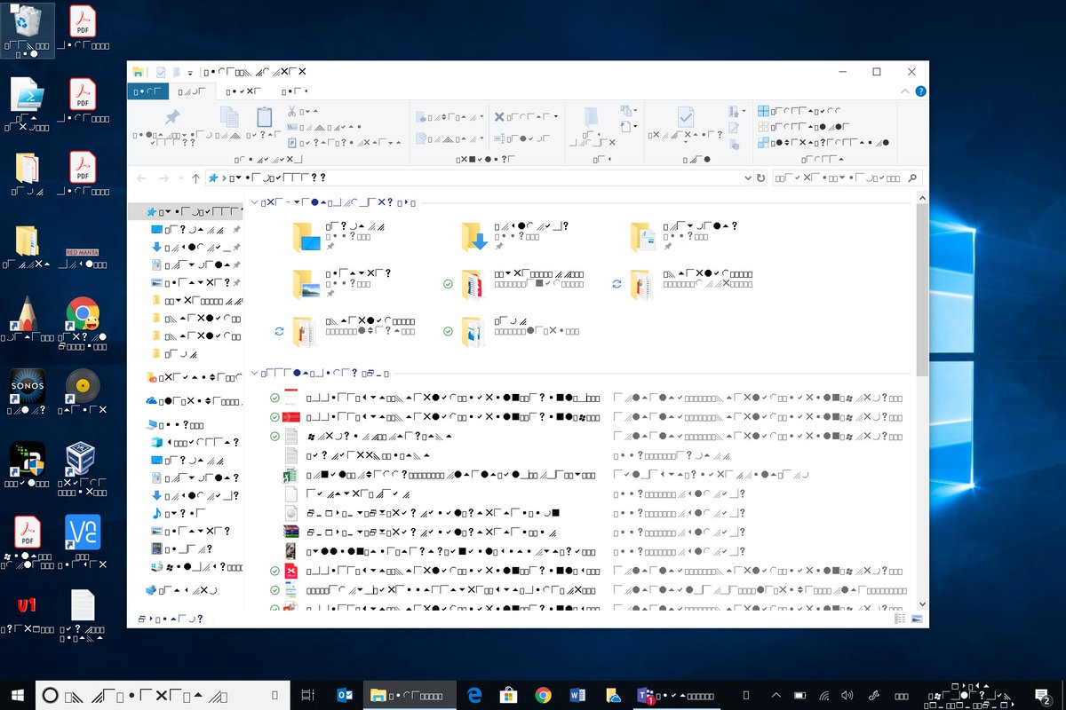Click the Refresh button beside the address bar
Viewport: 1066px width, 710px height.
tap(760, 178)
